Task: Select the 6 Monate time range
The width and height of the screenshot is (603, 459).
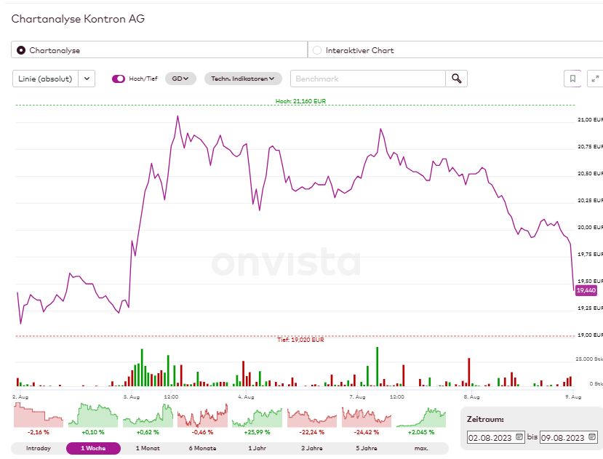Action: pyautogui.click(x=201, y=448)
